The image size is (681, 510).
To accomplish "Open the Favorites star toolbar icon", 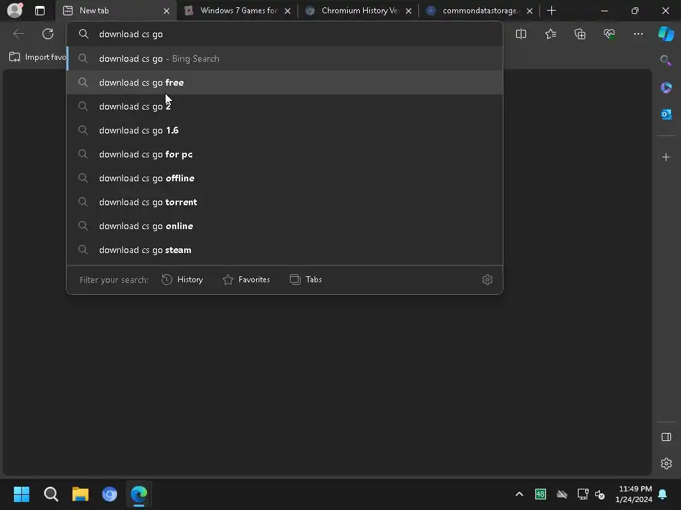I will tap(550, 34).
